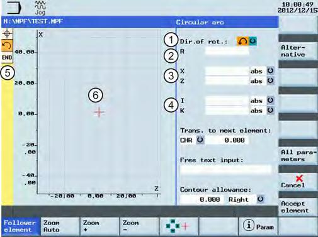
Task: Click Cancel softkey
Action: (298, 182)
